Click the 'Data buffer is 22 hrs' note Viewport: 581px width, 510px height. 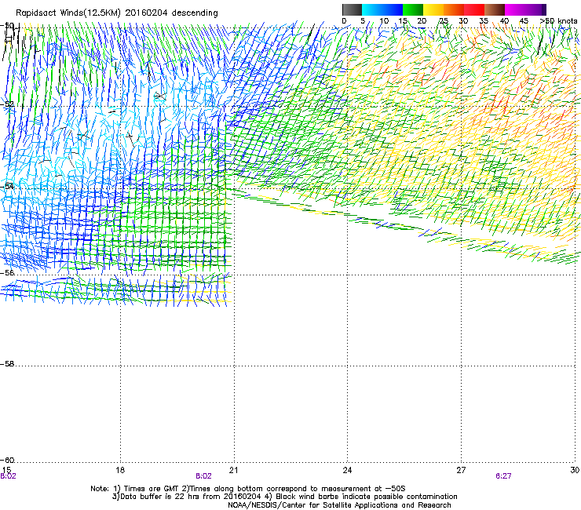click(159, 497)
